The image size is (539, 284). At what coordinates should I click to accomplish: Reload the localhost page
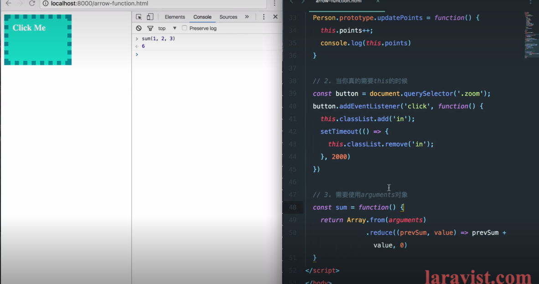(x=32, y=3)
